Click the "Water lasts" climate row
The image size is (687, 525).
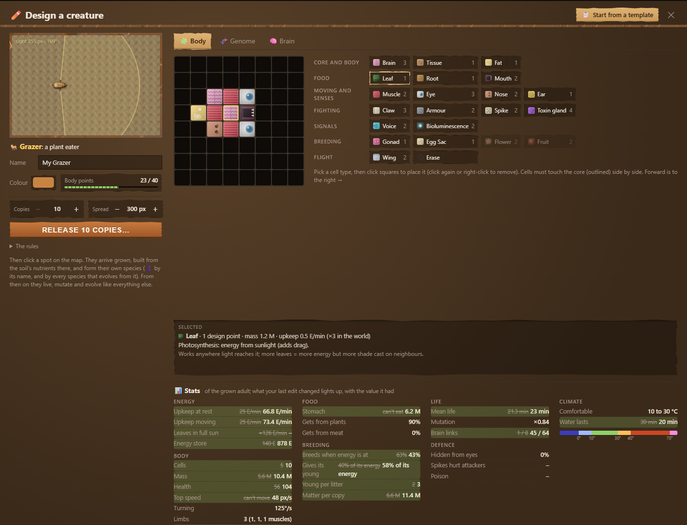(618, 422)
